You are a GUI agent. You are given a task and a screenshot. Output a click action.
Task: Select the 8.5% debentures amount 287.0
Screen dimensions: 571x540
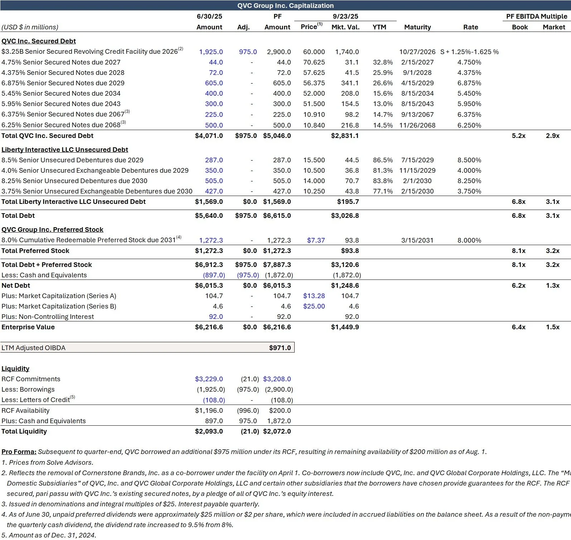pyautogui.click(x=214, y=160)
